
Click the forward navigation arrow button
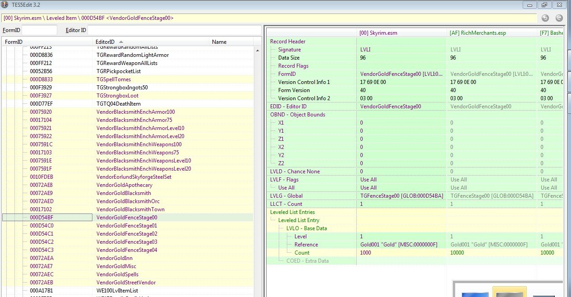click(559, 18)
